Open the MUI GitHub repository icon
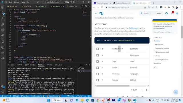The width and height of the screenshot is (183, 103). (166, 13)
